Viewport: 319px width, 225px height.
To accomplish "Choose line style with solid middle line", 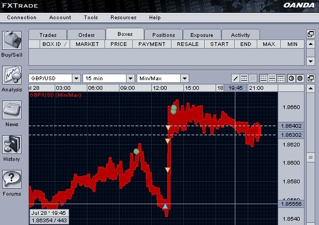I will (272, 79).
